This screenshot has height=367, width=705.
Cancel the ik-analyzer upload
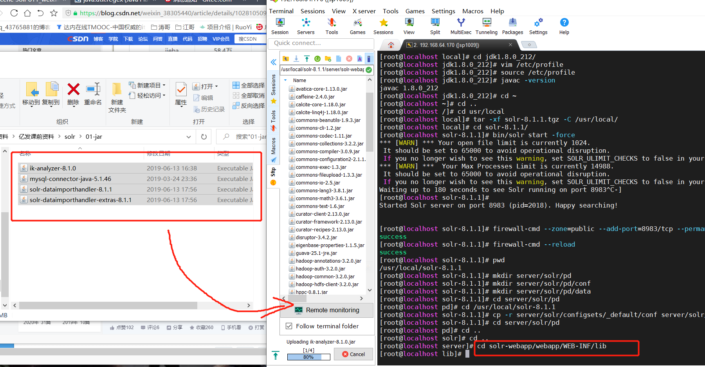(353, 354)
